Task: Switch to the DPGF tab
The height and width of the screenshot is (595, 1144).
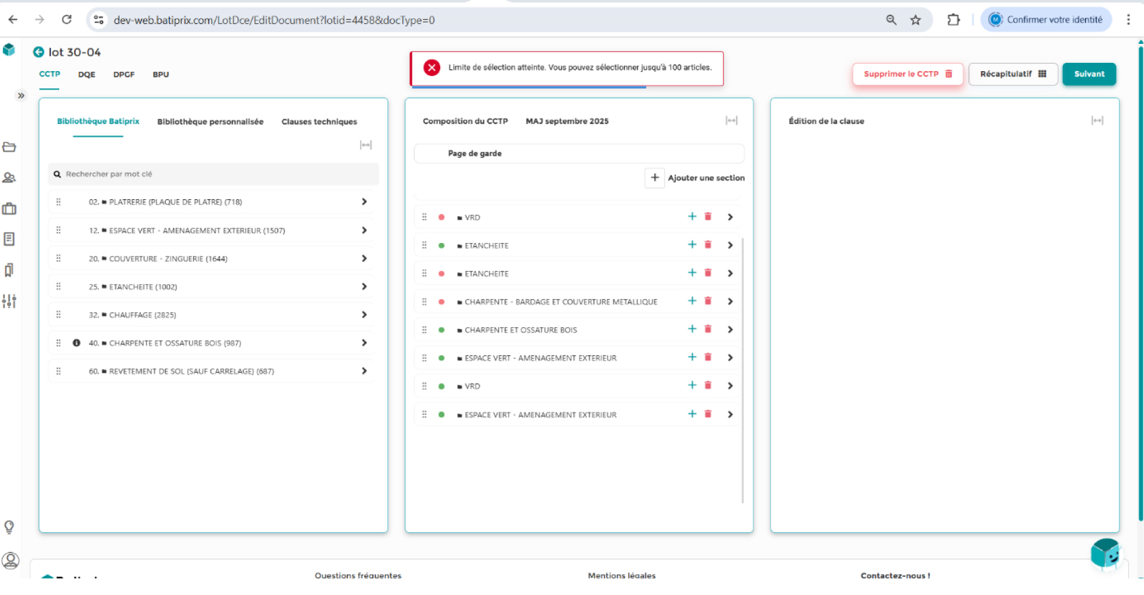Action: [124, 75]
